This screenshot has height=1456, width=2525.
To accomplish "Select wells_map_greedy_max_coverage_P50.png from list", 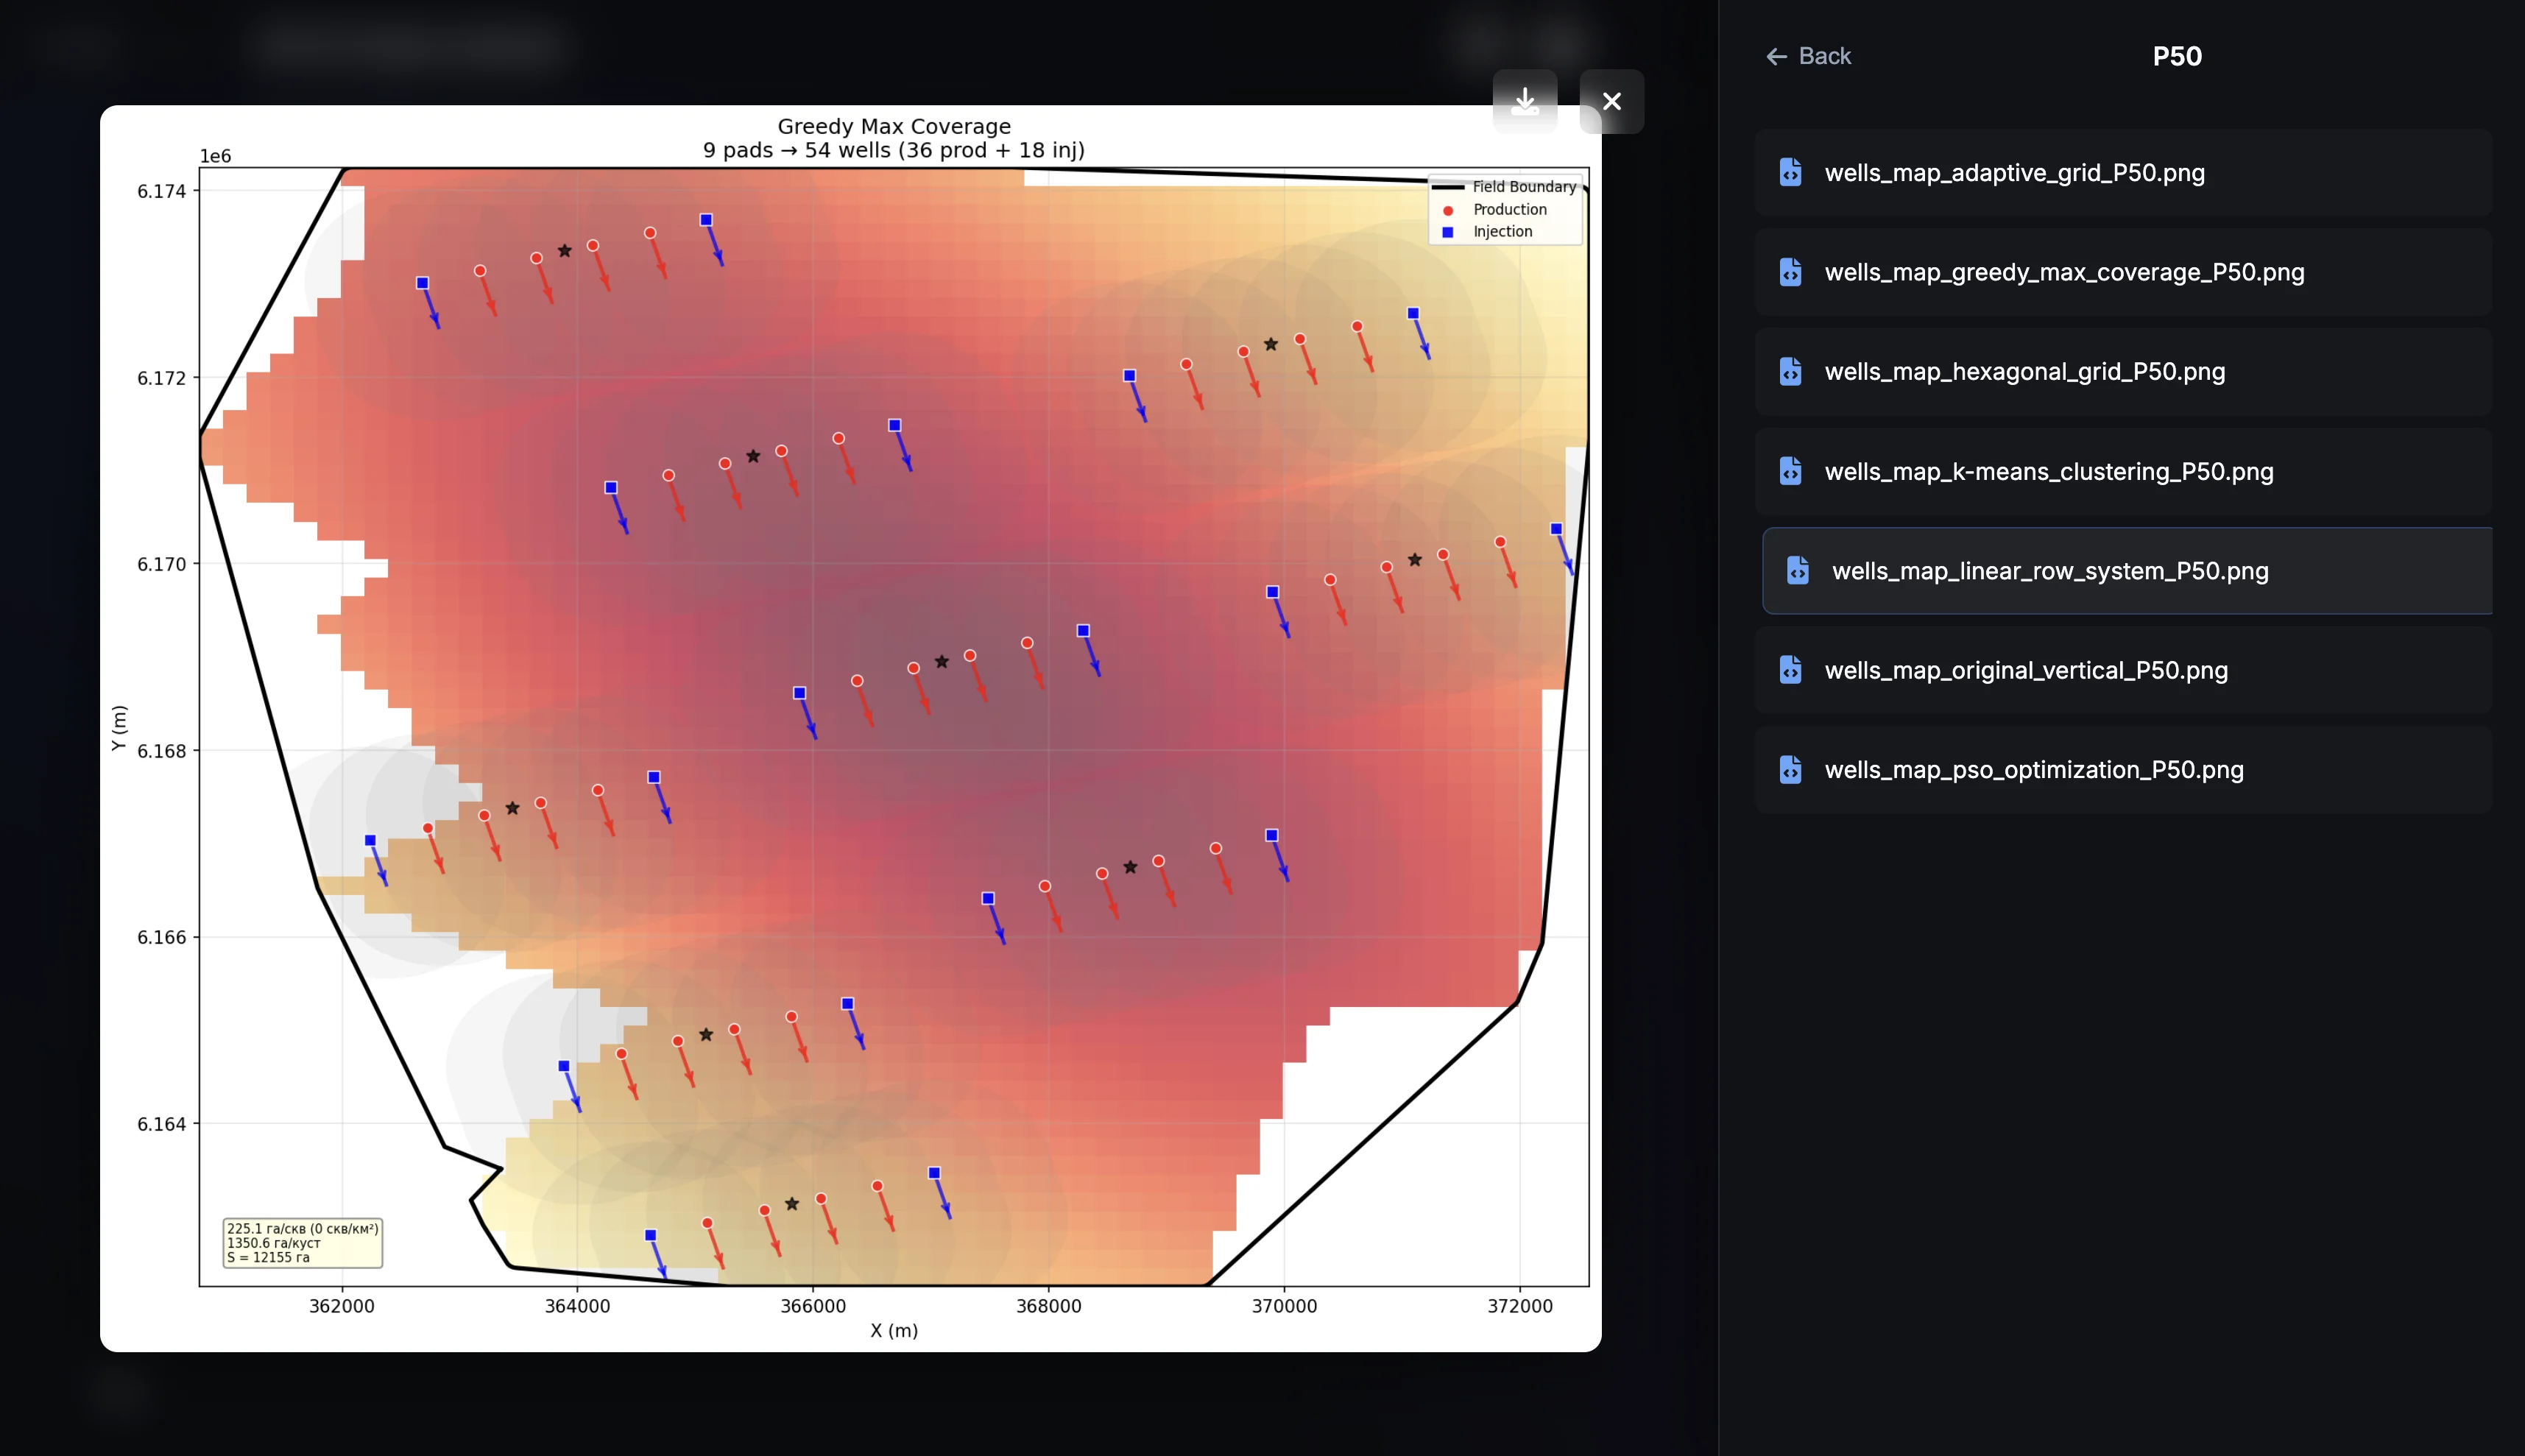I will pyautogui.click(x=2064, y=272).
